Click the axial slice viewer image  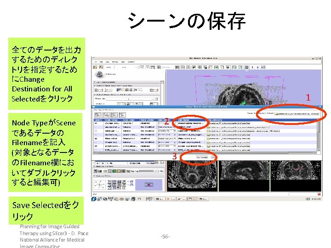click(x=192, y=176)
